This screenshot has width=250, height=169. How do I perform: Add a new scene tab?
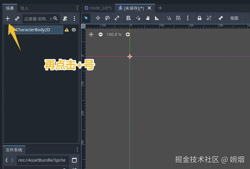pos(160,8)
